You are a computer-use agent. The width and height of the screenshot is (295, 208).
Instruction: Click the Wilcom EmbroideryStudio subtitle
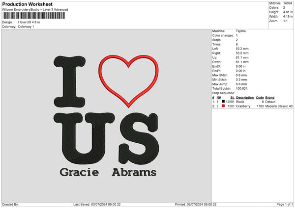click(35, 10)
